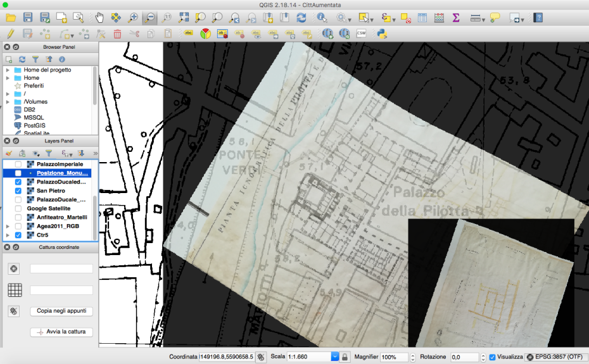This screenshot has height=364, width=589.
Task: Select the Zoom Out magnifier tool
Action: 149,18
